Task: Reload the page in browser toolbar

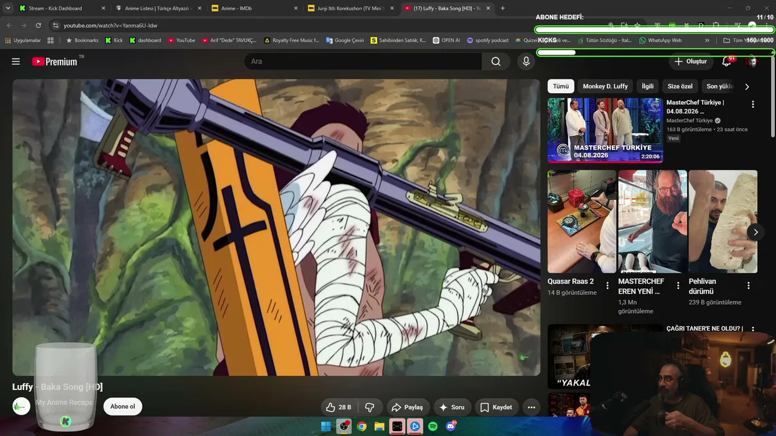Action: point(38,25)
